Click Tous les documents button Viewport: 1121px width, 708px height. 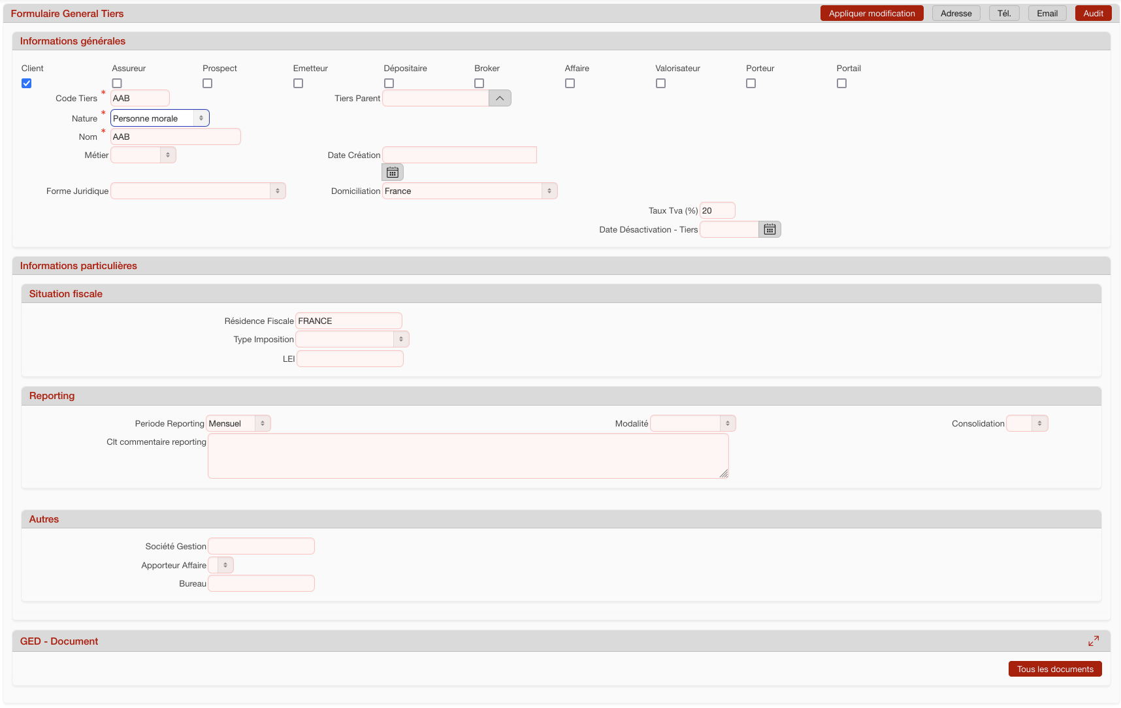(1054, 669)
